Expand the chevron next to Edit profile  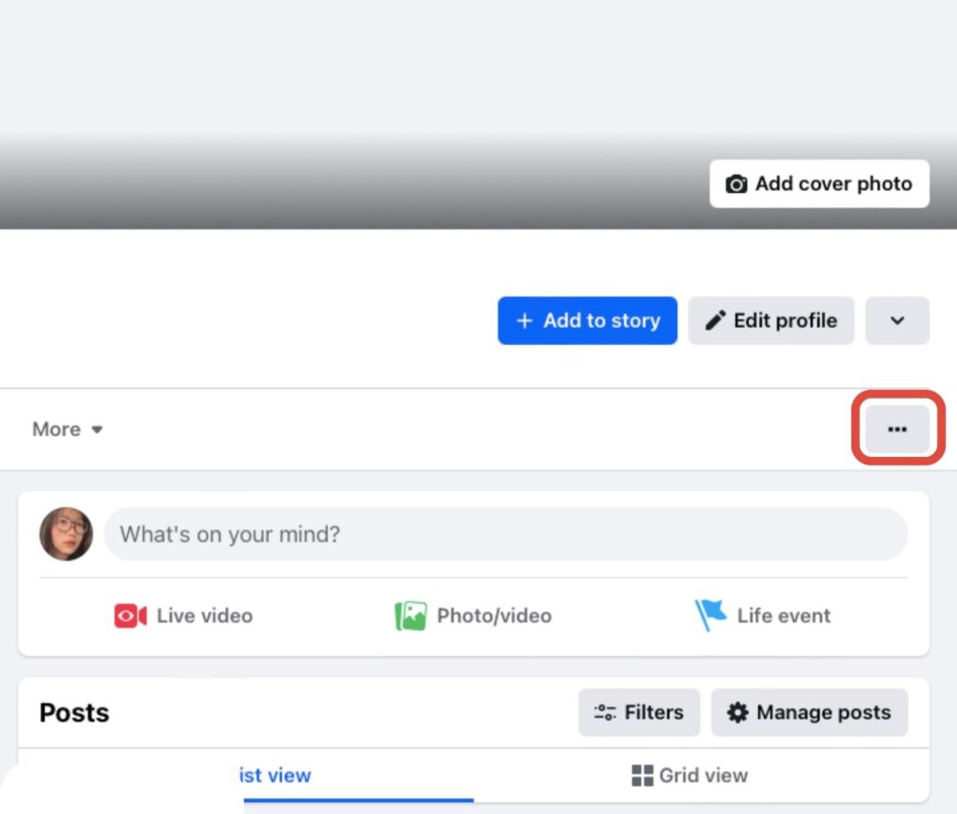click(897, 320)
